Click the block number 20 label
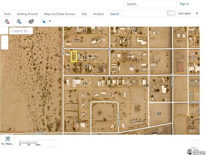 (159, 114)
